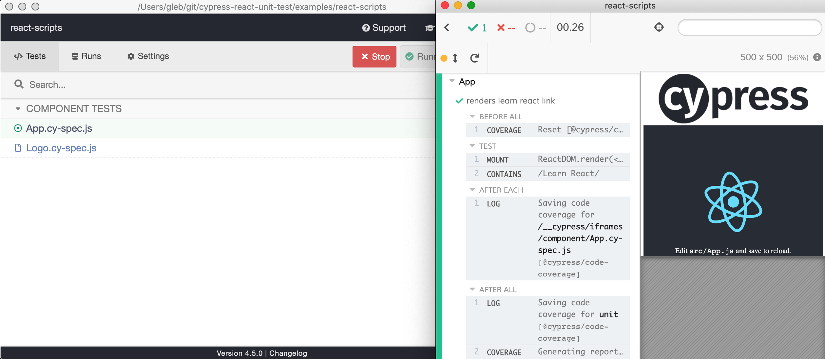Collapse the App test suite
Screen dimensions: 825x359
(452, 81)
